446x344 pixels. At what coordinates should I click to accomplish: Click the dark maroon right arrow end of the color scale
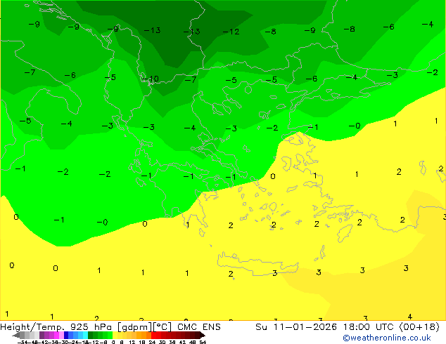point(203,335)
